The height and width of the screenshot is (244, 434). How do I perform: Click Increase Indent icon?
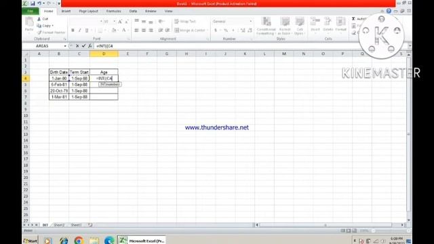coord(167,30)
